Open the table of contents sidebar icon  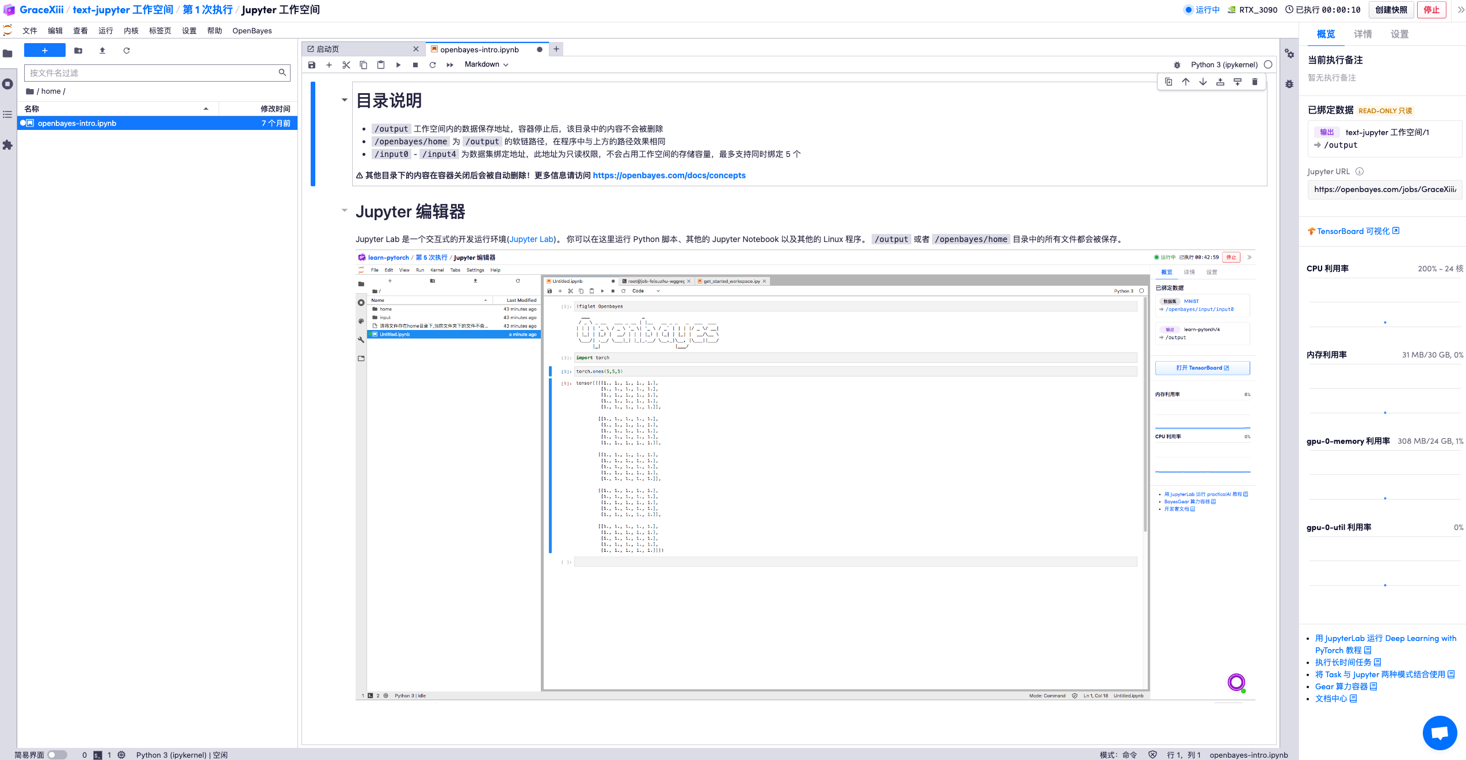pyautogui.click(x=7, y=114)
